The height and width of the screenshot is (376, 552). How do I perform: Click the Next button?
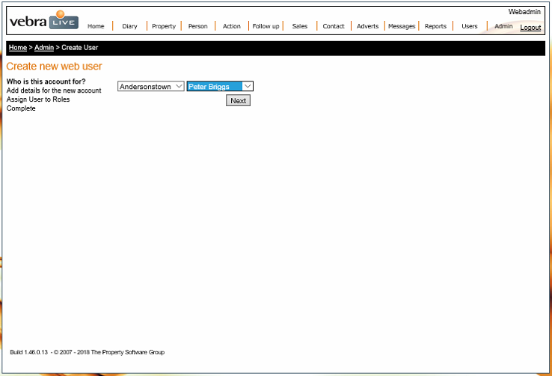(239, 101)
